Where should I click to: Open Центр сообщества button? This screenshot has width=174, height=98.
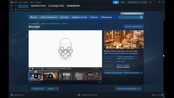133,27
